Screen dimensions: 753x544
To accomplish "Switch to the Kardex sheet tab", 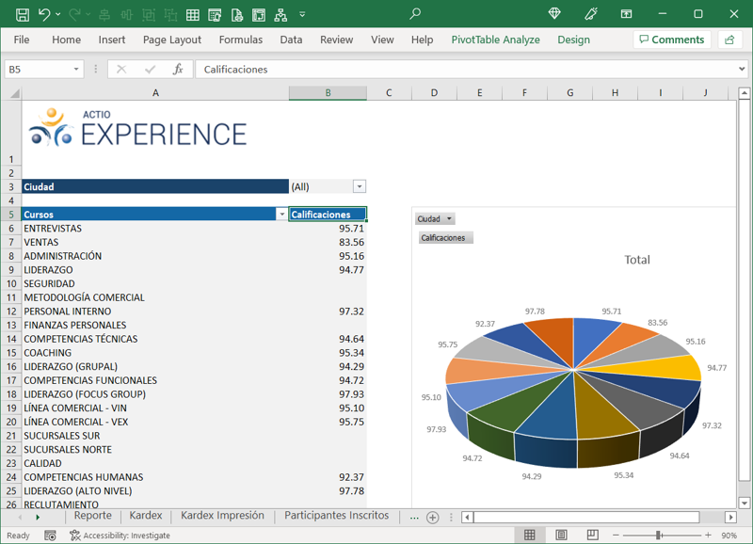I will coord(146,516).
